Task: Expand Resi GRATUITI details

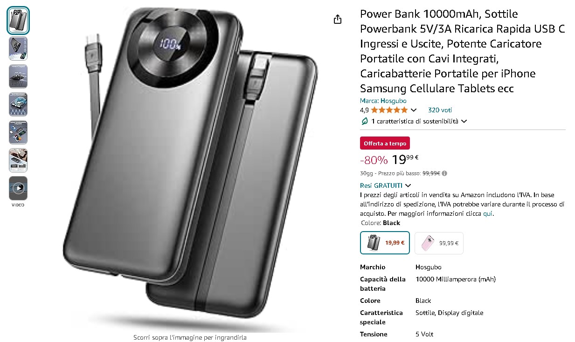Action: click(386, 185)
